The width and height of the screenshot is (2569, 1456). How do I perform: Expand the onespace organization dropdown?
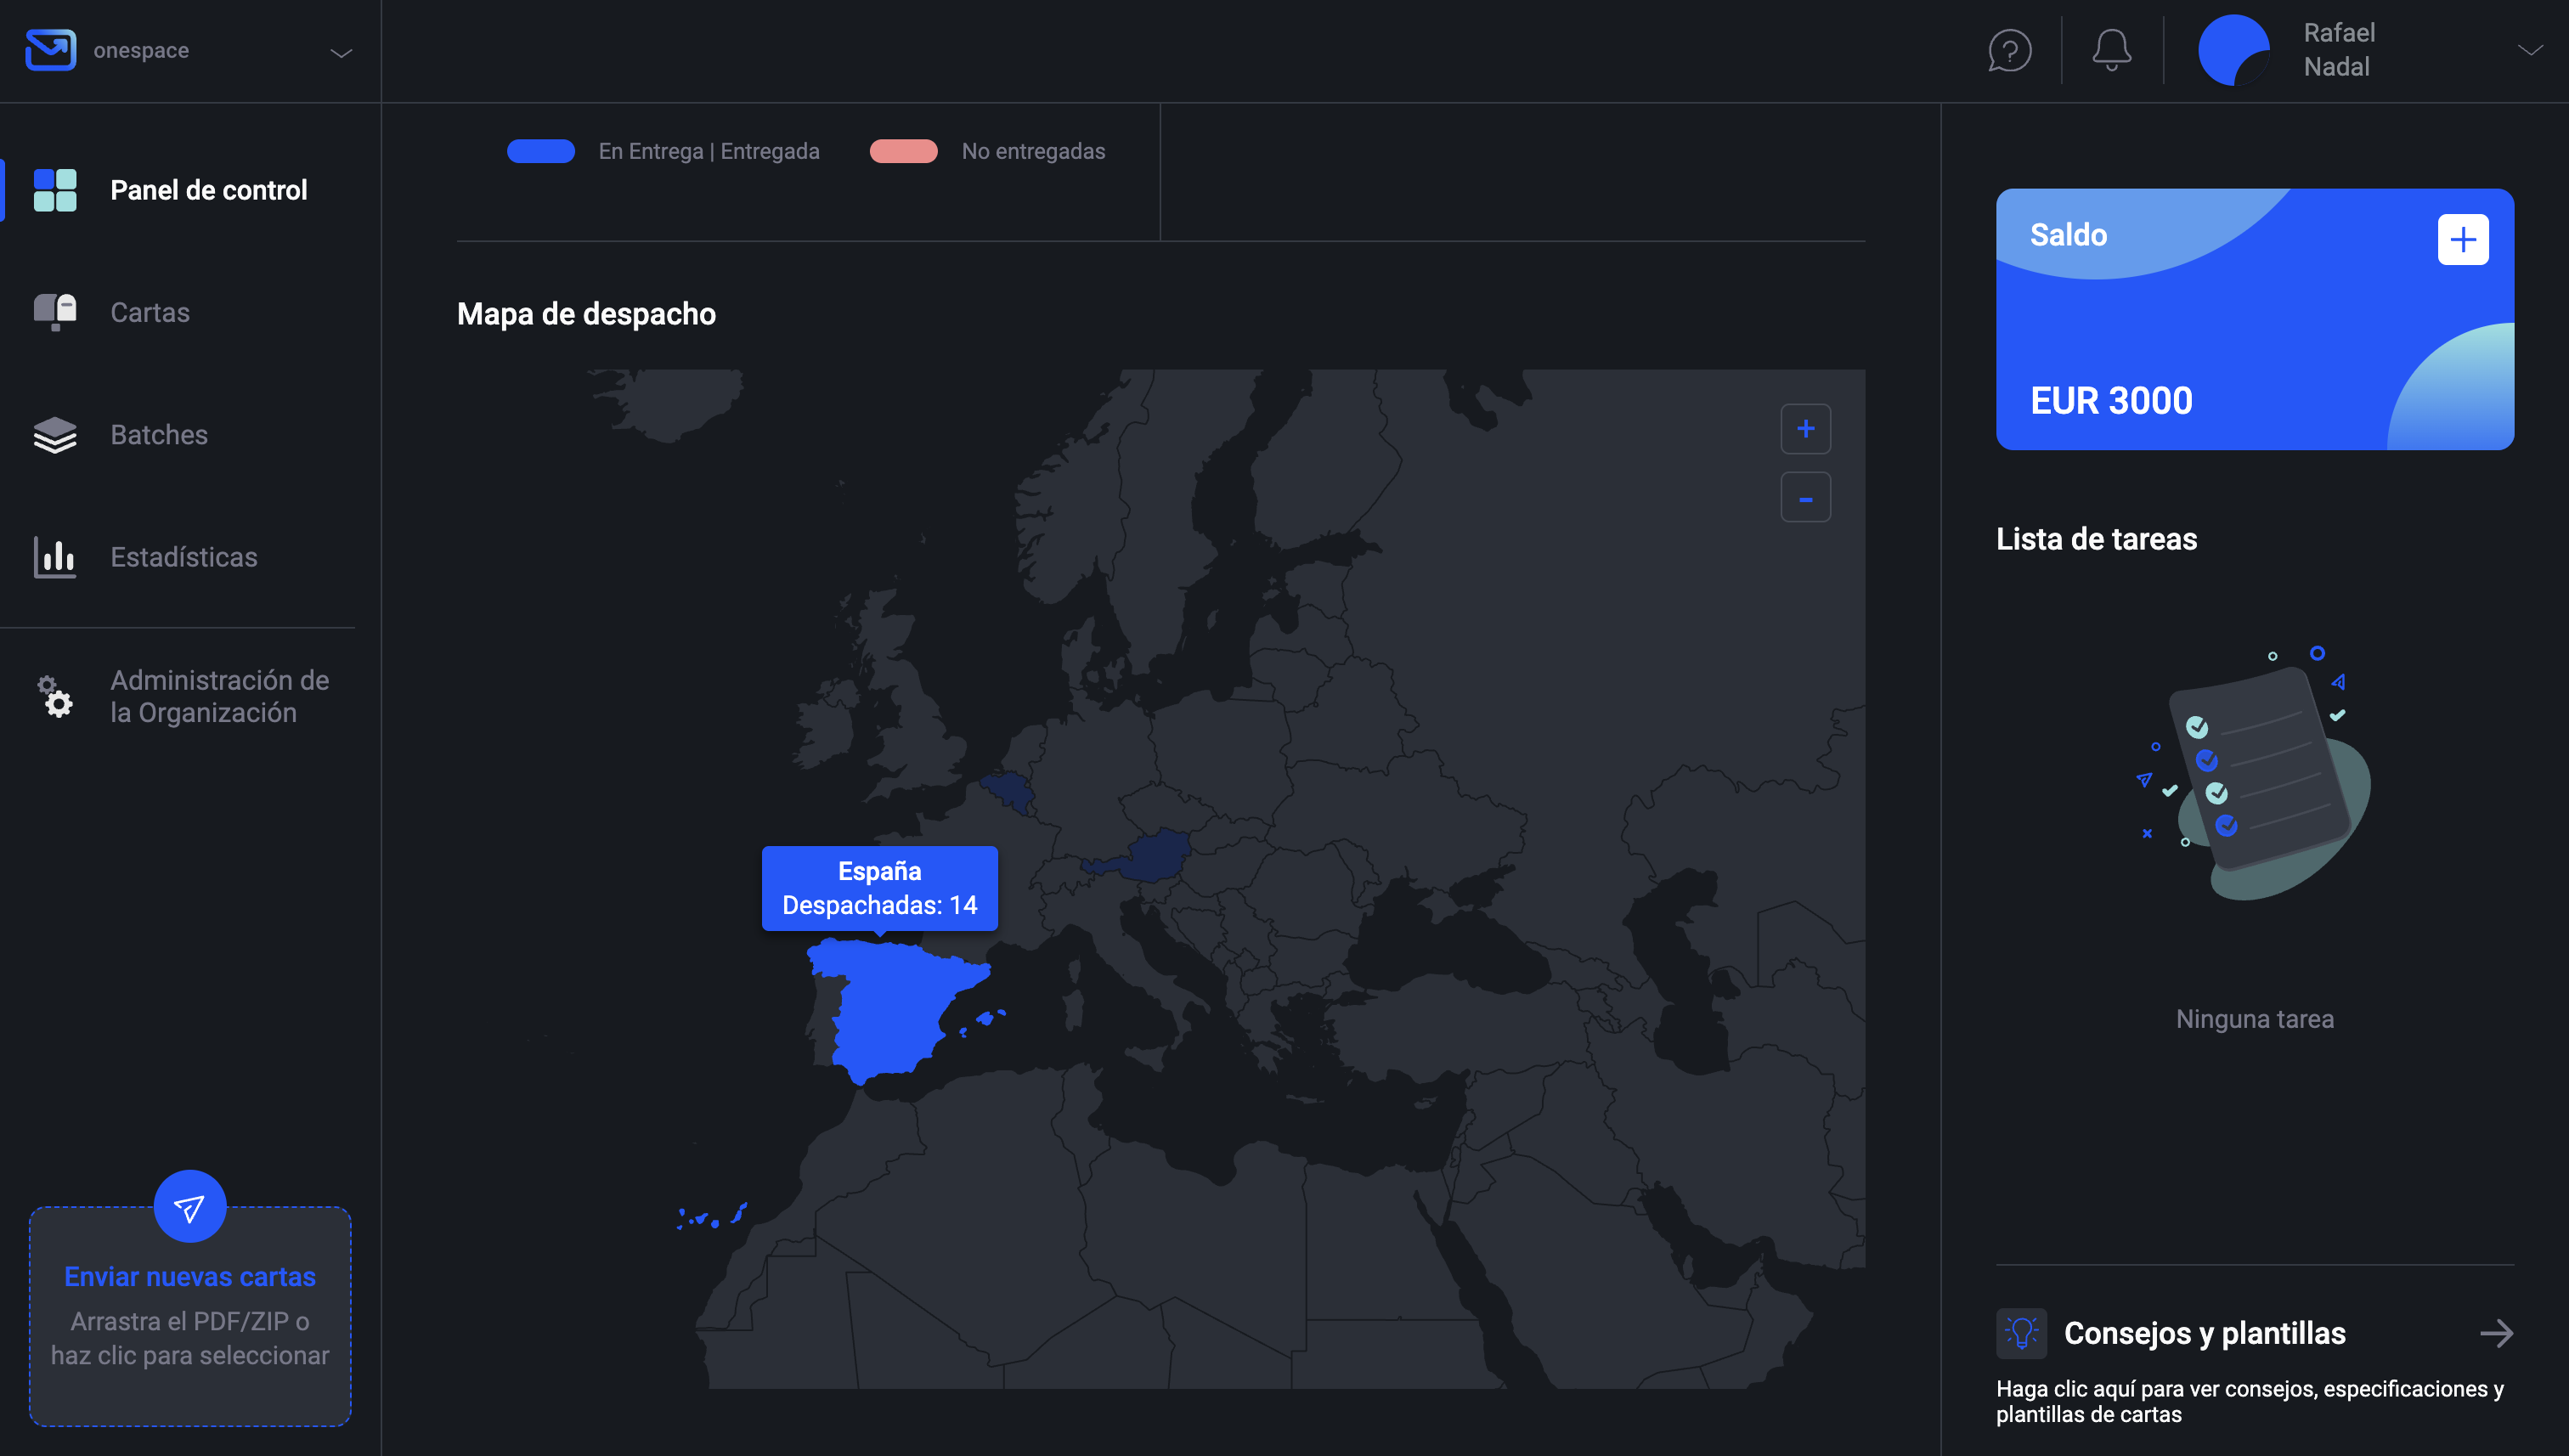click(x=341, y=52)
